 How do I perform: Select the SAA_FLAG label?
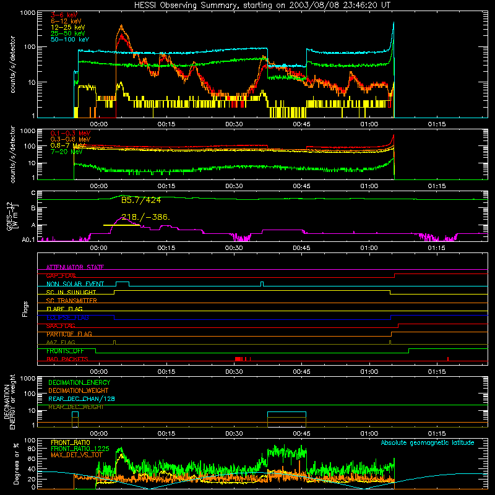61,326
